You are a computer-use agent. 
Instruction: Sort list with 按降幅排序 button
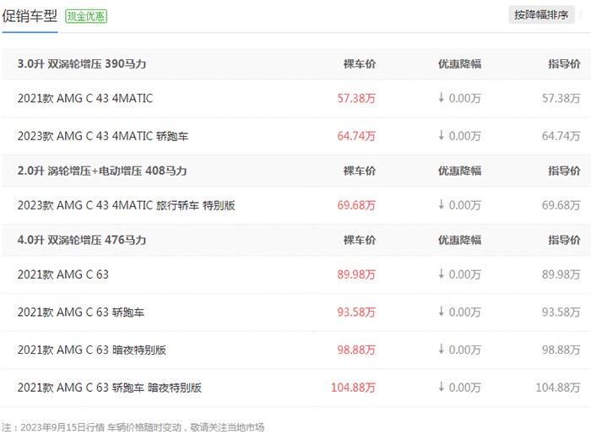click(541, 15)
